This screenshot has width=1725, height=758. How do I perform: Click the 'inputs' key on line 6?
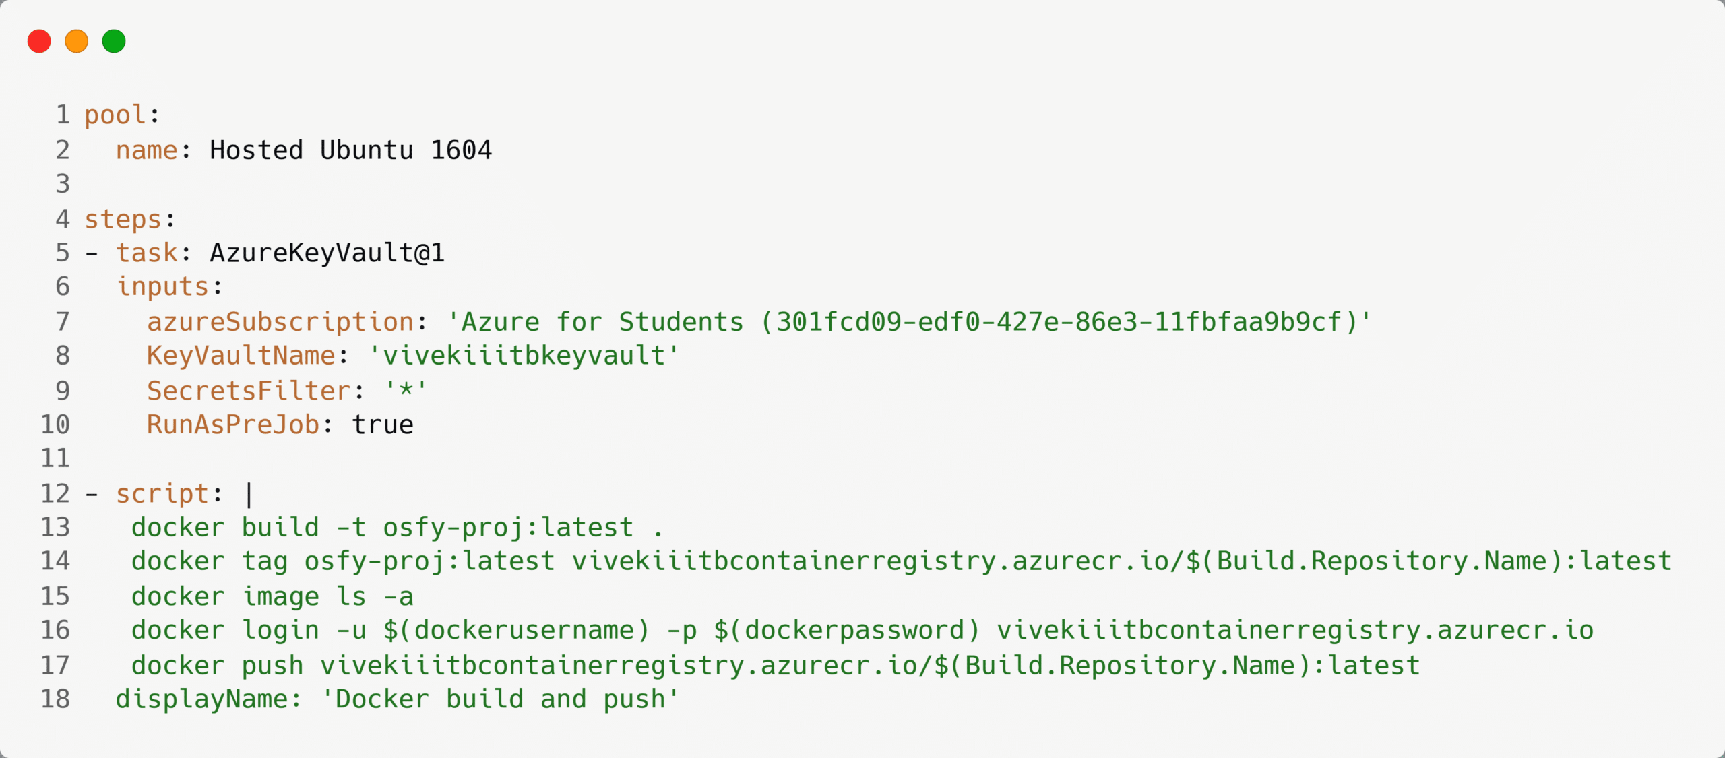coord(162,286)
